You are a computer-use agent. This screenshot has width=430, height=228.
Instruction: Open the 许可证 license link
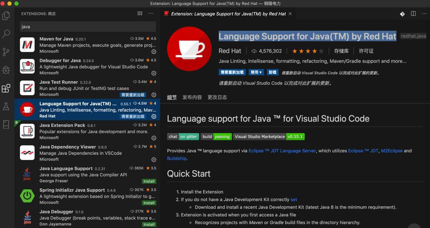366,51
